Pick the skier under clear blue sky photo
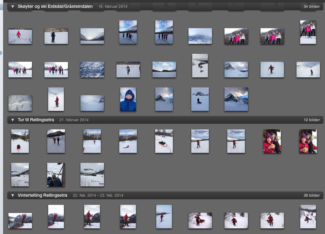The height and width of the screenshot is (234, 325). tap(164, 216)
